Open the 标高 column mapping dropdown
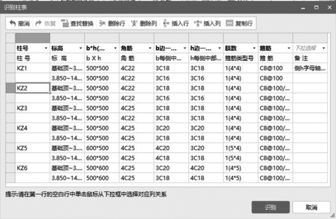 (81, 48)
